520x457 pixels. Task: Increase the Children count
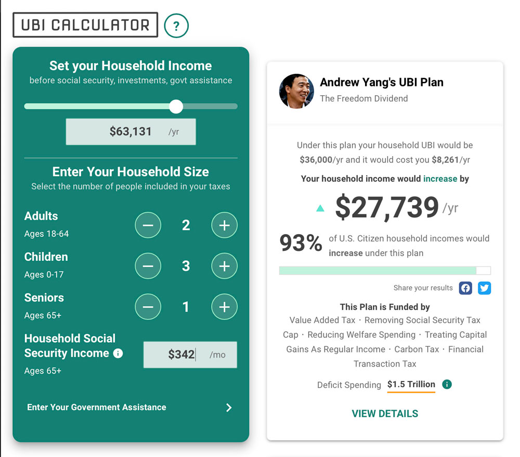(225, 266)
